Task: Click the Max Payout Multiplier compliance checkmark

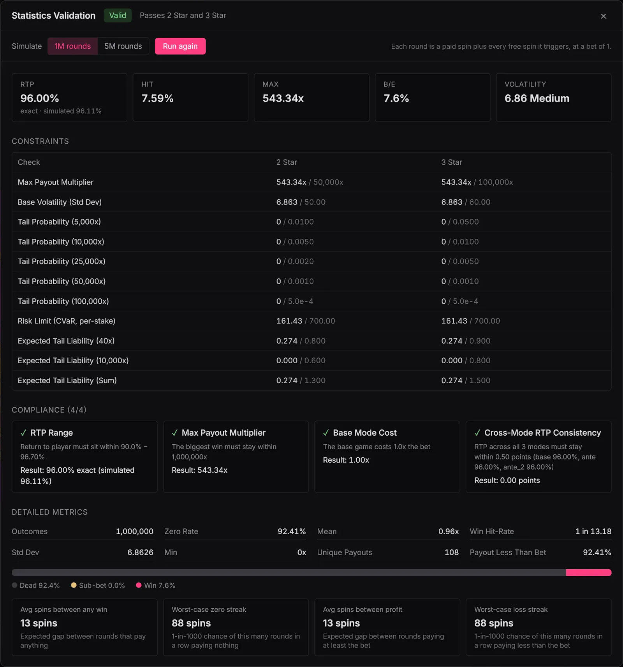Action: click(175, 433)
